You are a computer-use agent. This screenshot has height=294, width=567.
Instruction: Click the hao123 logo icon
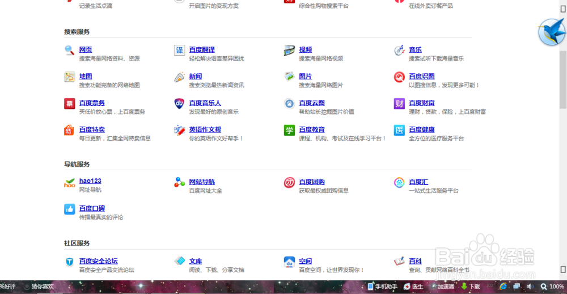point(69,183)
